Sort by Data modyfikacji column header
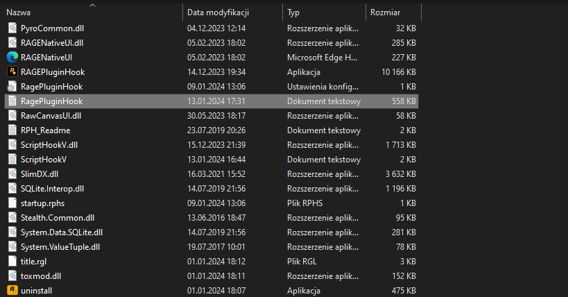The width and height of the screenshot is (568, 297). tap(218, 12)
